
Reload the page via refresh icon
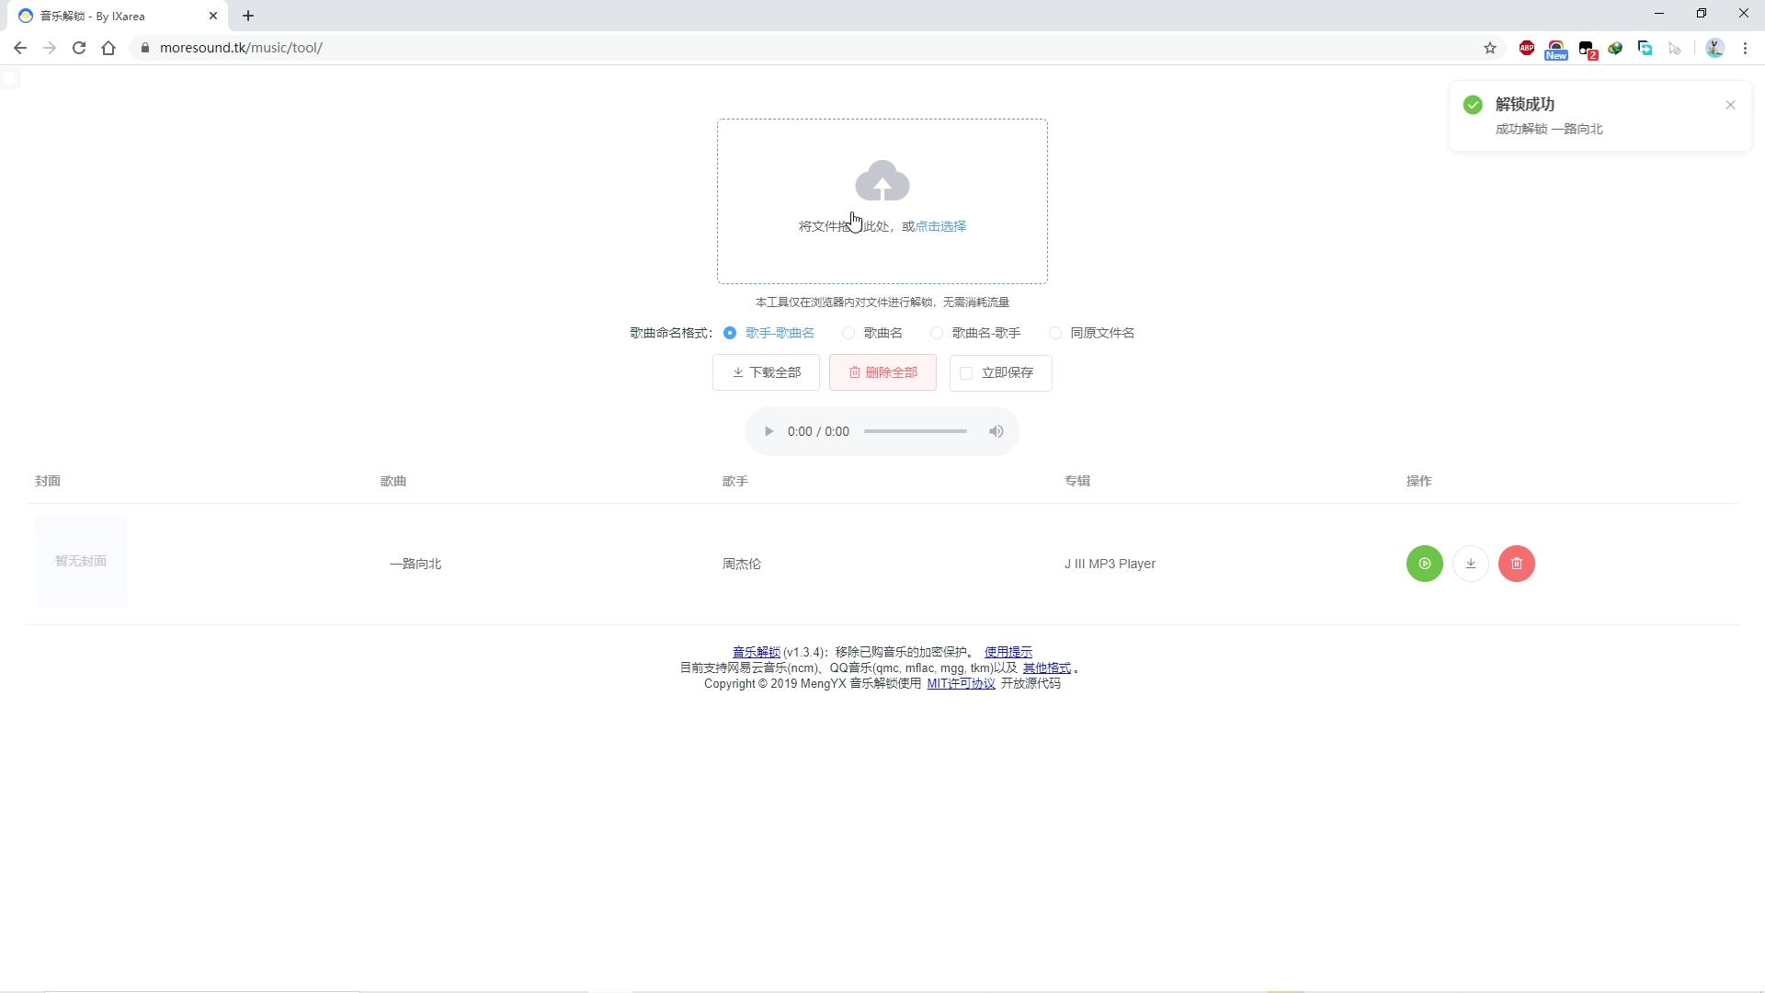tap(79, 48)
